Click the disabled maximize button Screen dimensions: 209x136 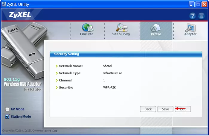(198, 4)
